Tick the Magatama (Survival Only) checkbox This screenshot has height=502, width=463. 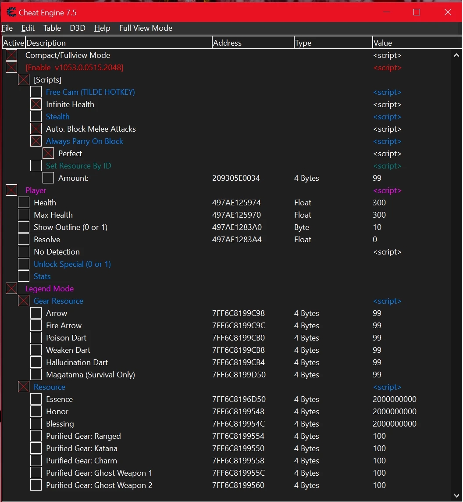click(x=36, y=375)
